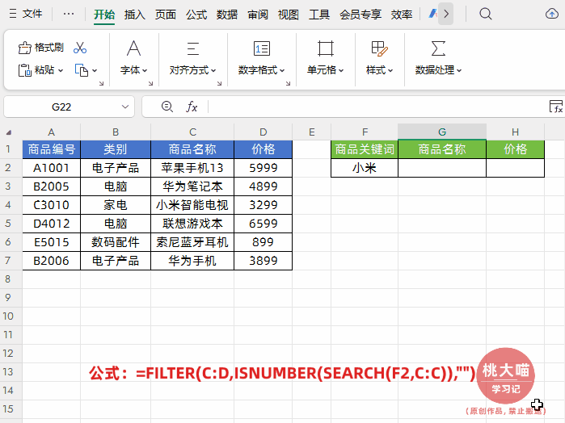Select cell 索尼蓝牙耳机
Image resolution: width=565 pixels, height=423 pixels.
tap(192, 242)
